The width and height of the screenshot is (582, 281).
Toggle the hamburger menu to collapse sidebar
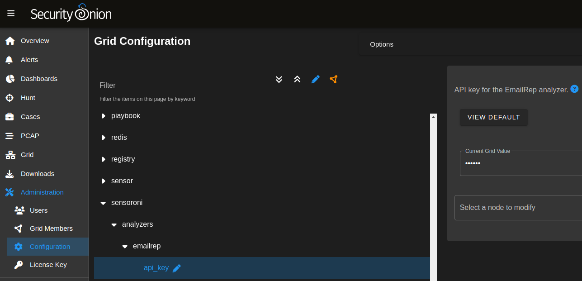pyautogui.click(x=11, y=13)
